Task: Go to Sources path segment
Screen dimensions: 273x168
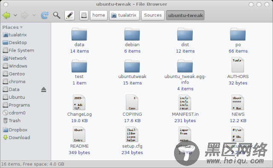Action: pos(153,15)
